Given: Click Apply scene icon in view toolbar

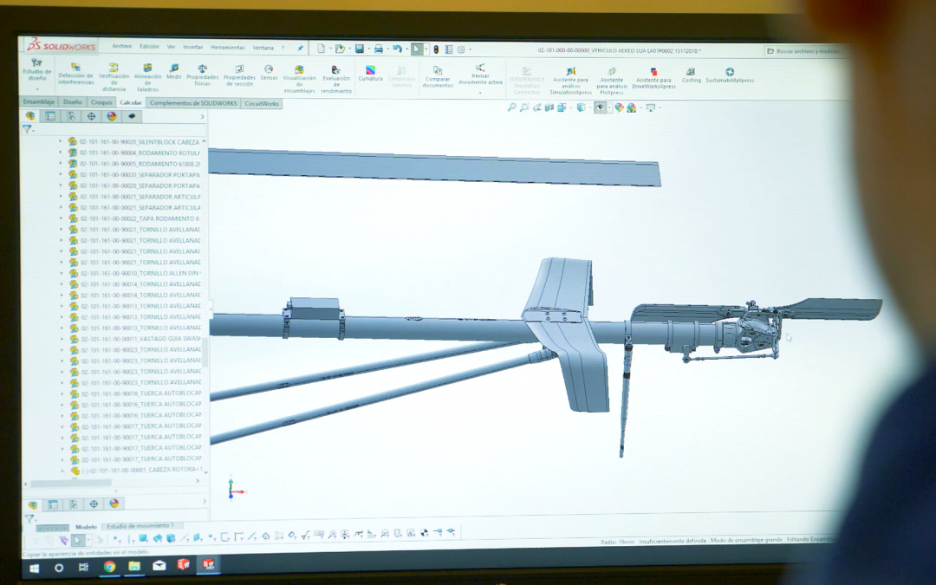Looking at the screenshot, I should pos(631,108).
